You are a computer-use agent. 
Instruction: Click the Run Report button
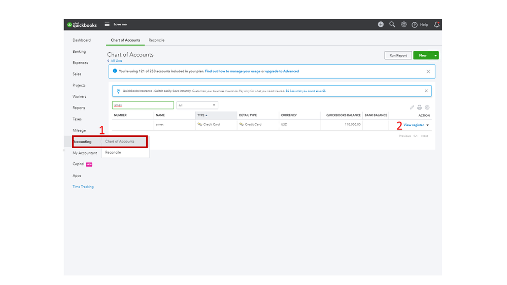click(398, 55)
